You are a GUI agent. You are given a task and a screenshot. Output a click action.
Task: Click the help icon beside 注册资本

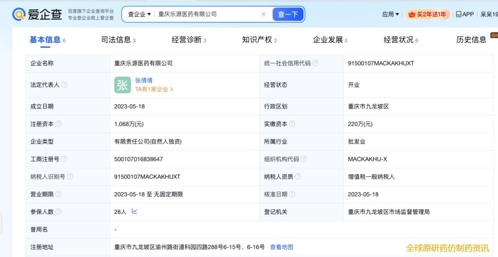tap(59, 124)
